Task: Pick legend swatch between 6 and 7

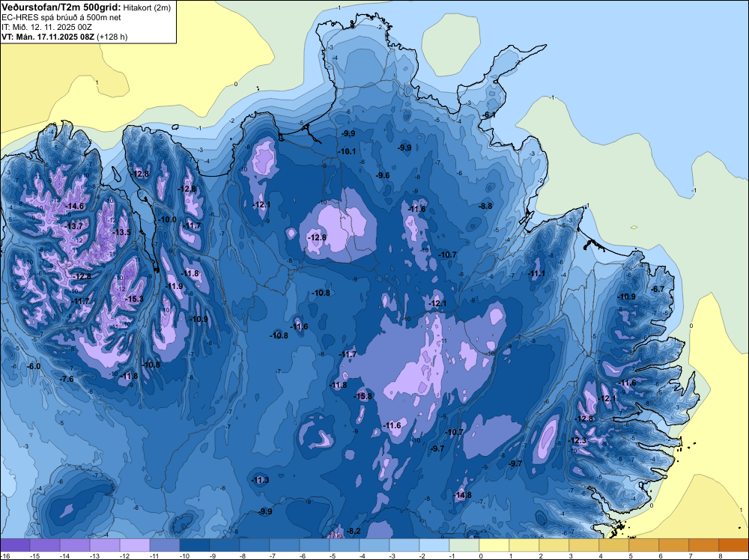Action: tap(674, 545)
